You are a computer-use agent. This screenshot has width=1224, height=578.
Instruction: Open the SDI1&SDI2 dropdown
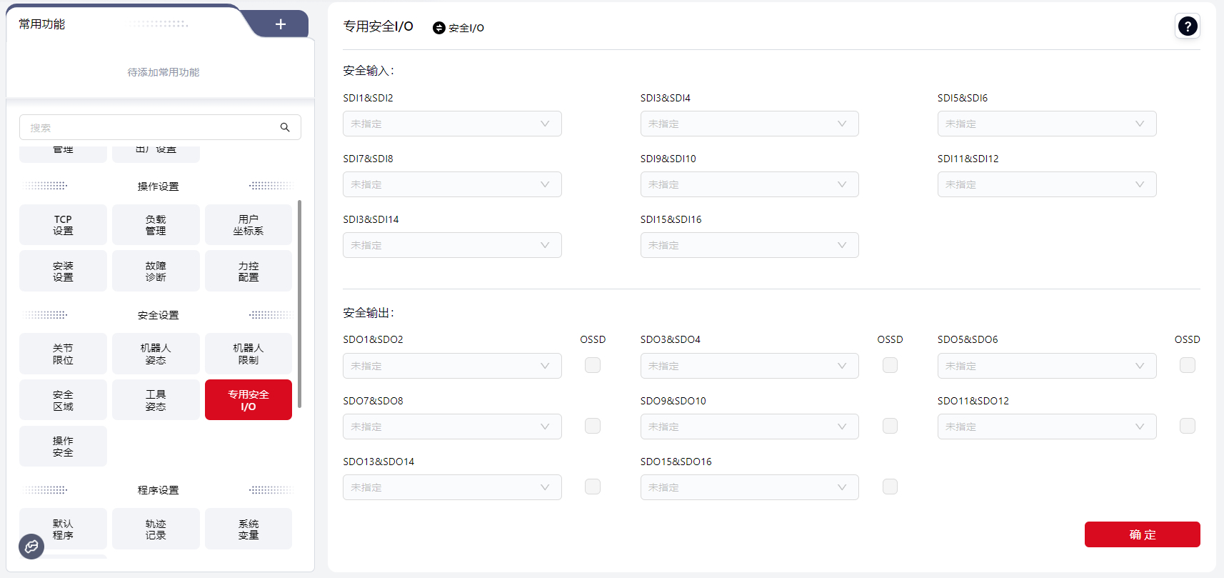[x=451, y=124]
